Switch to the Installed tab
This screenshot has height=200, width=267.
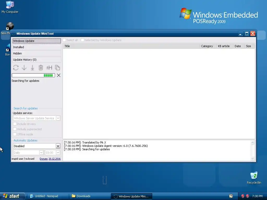[37, 47]
